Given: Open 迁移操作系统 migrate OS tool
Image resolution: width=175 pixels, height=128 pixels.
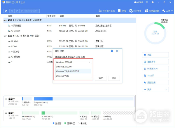Looking at the screenshot, I should pyautogui.click(x=106, y=11).
